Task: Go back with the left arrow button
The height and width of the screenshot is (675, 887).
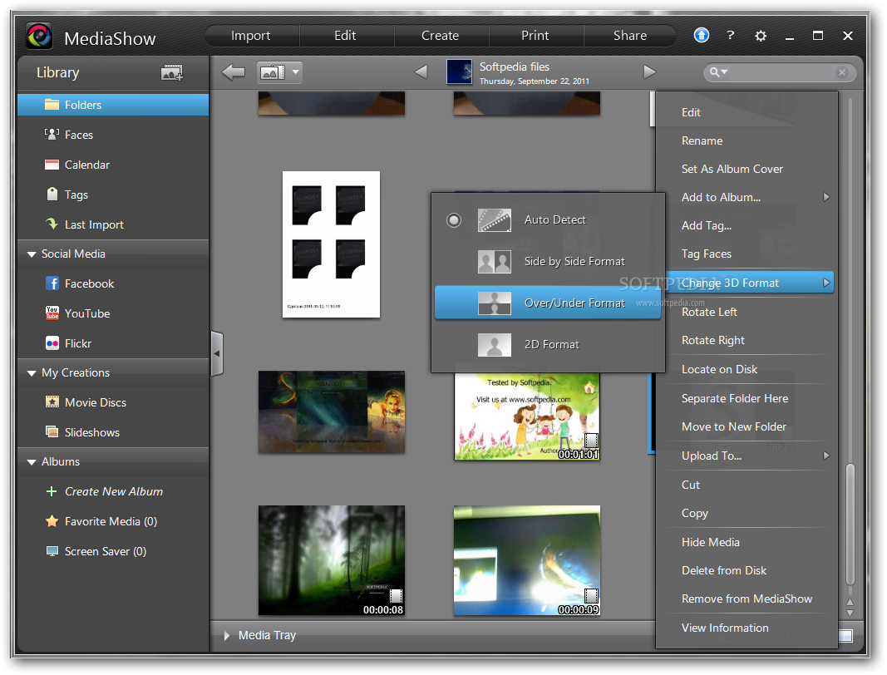Action: point(233,71)
